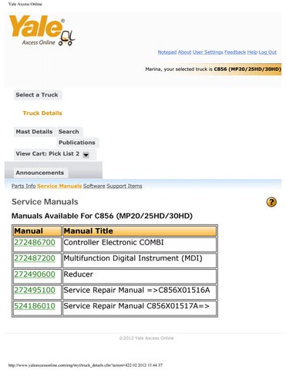Select Multifunction Digital Instrument (MDI) cell

pos(140,261)
